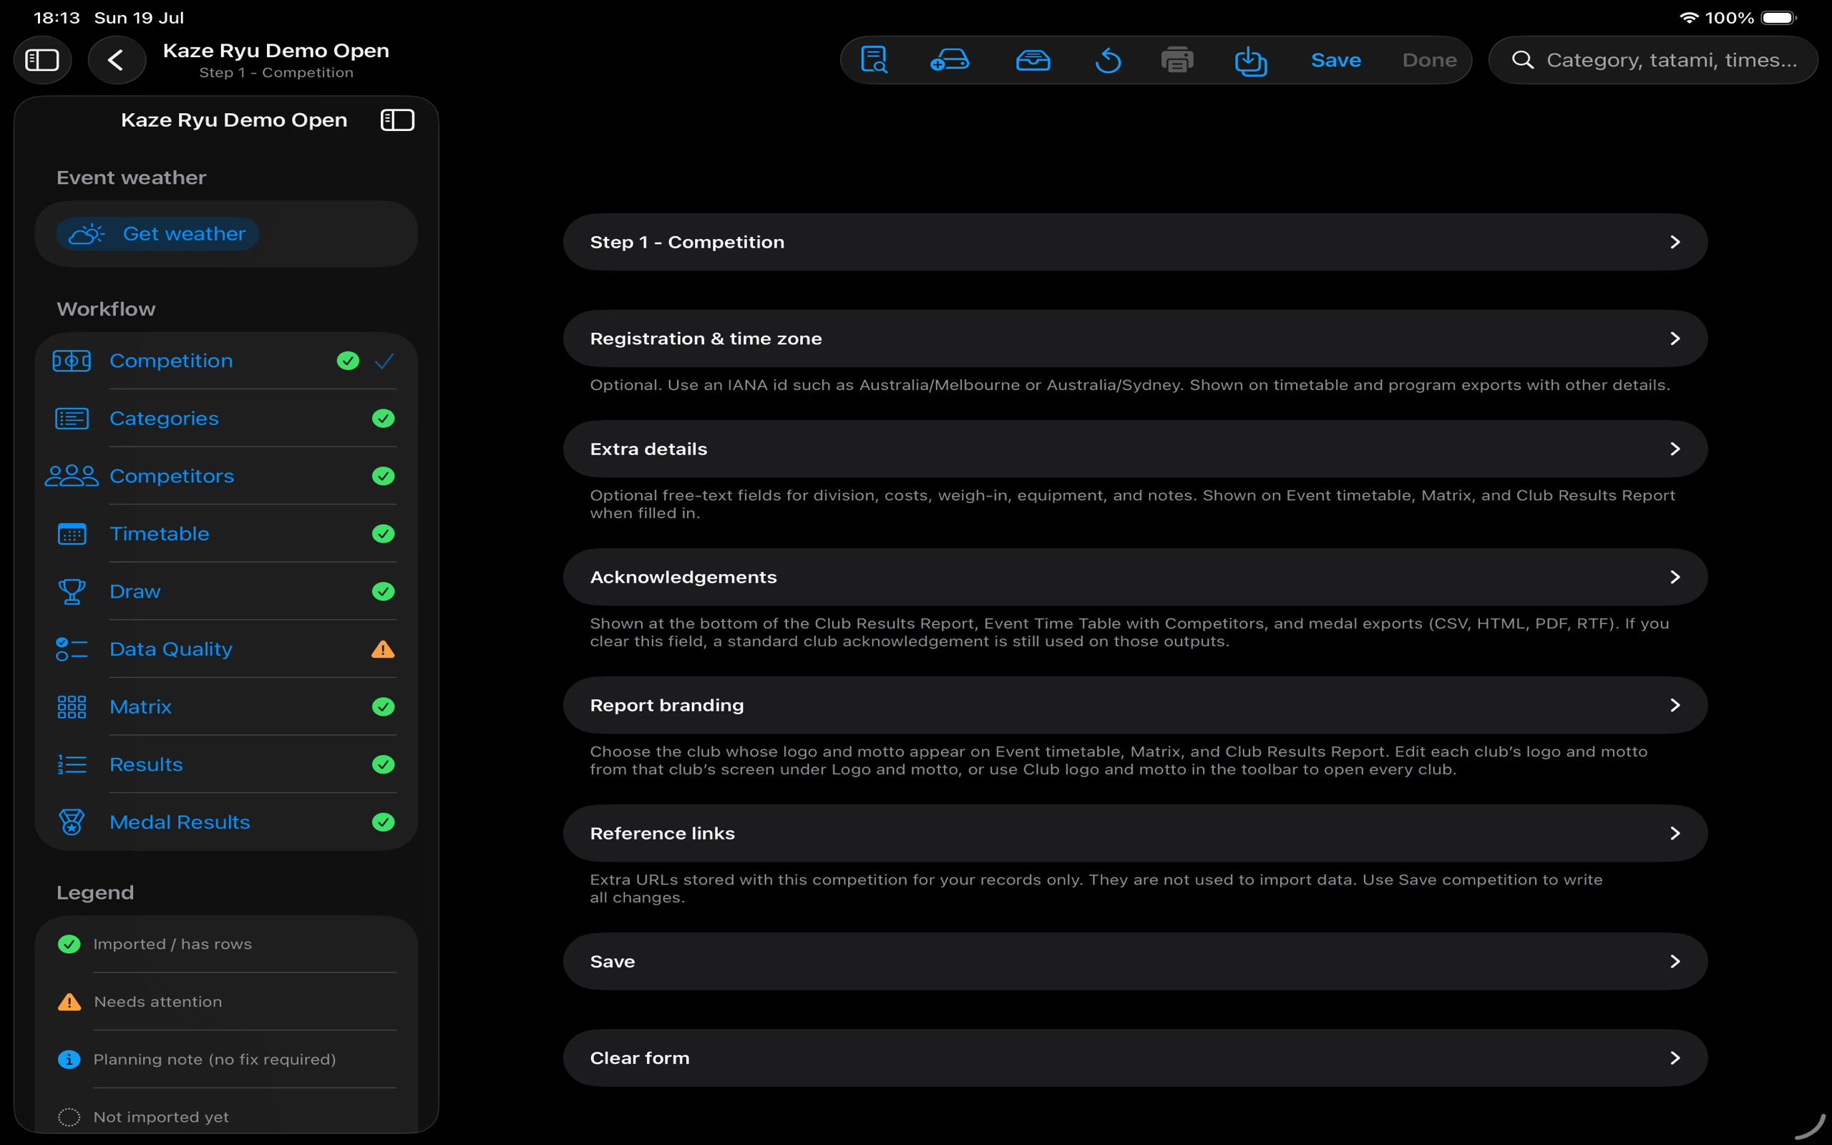Click the Categories list icon
The image size is (1832, 1145).
(x=72, y=419)
